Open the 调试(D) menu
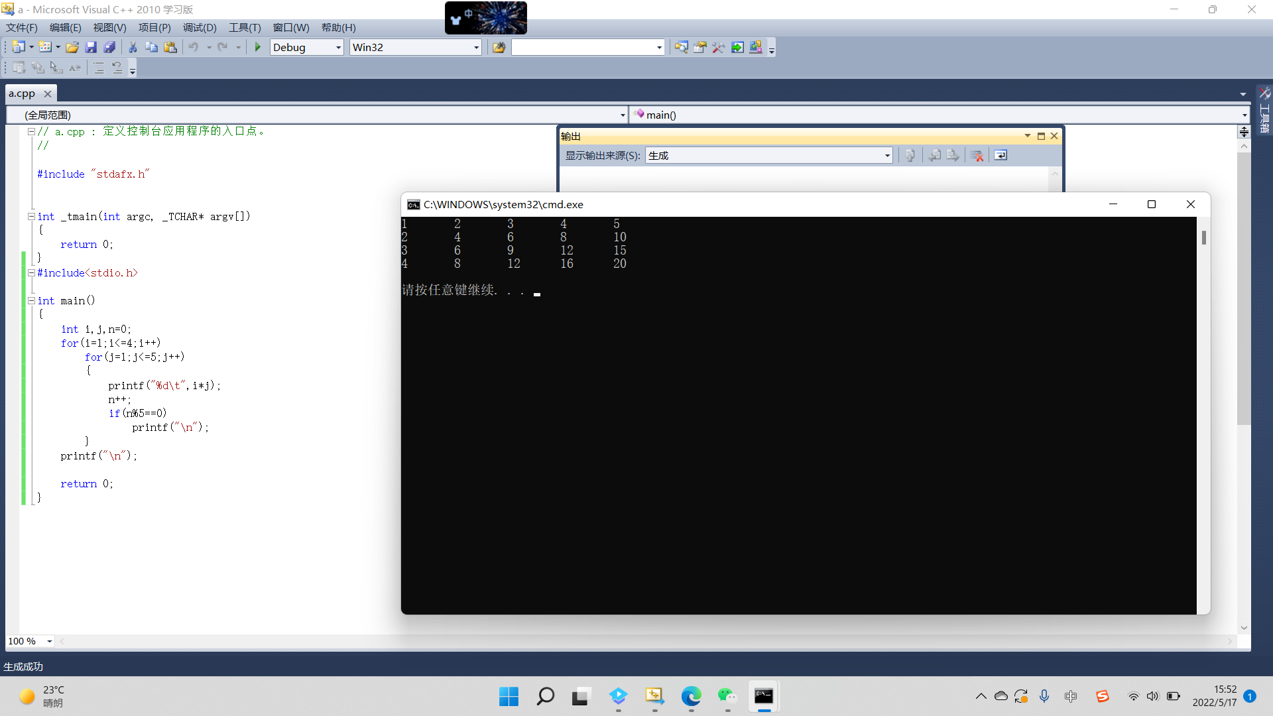This screenshot has height=716, width=1273. 200,27
